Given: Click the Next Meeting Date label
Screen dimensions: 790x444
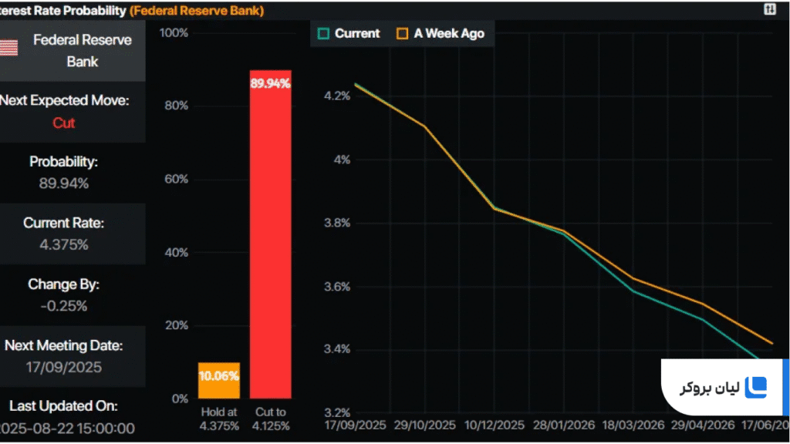Looking at the screenshot, I should pos(64,345).
